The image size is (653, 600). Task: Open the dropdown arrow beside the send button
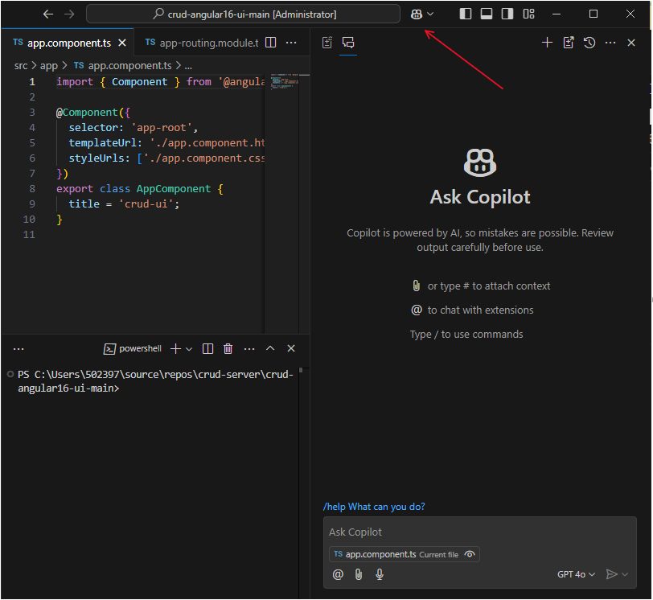pyautogui.click(x=626, y=574)
